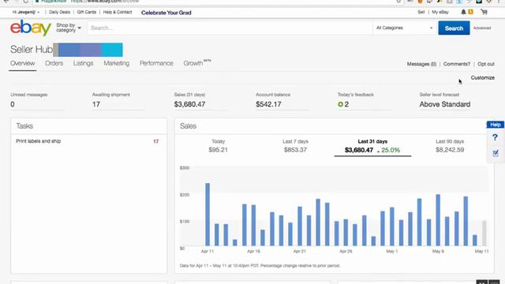505x284 pixels.
Task: Open the Gift Cards link
Action: tap(87, 13)
